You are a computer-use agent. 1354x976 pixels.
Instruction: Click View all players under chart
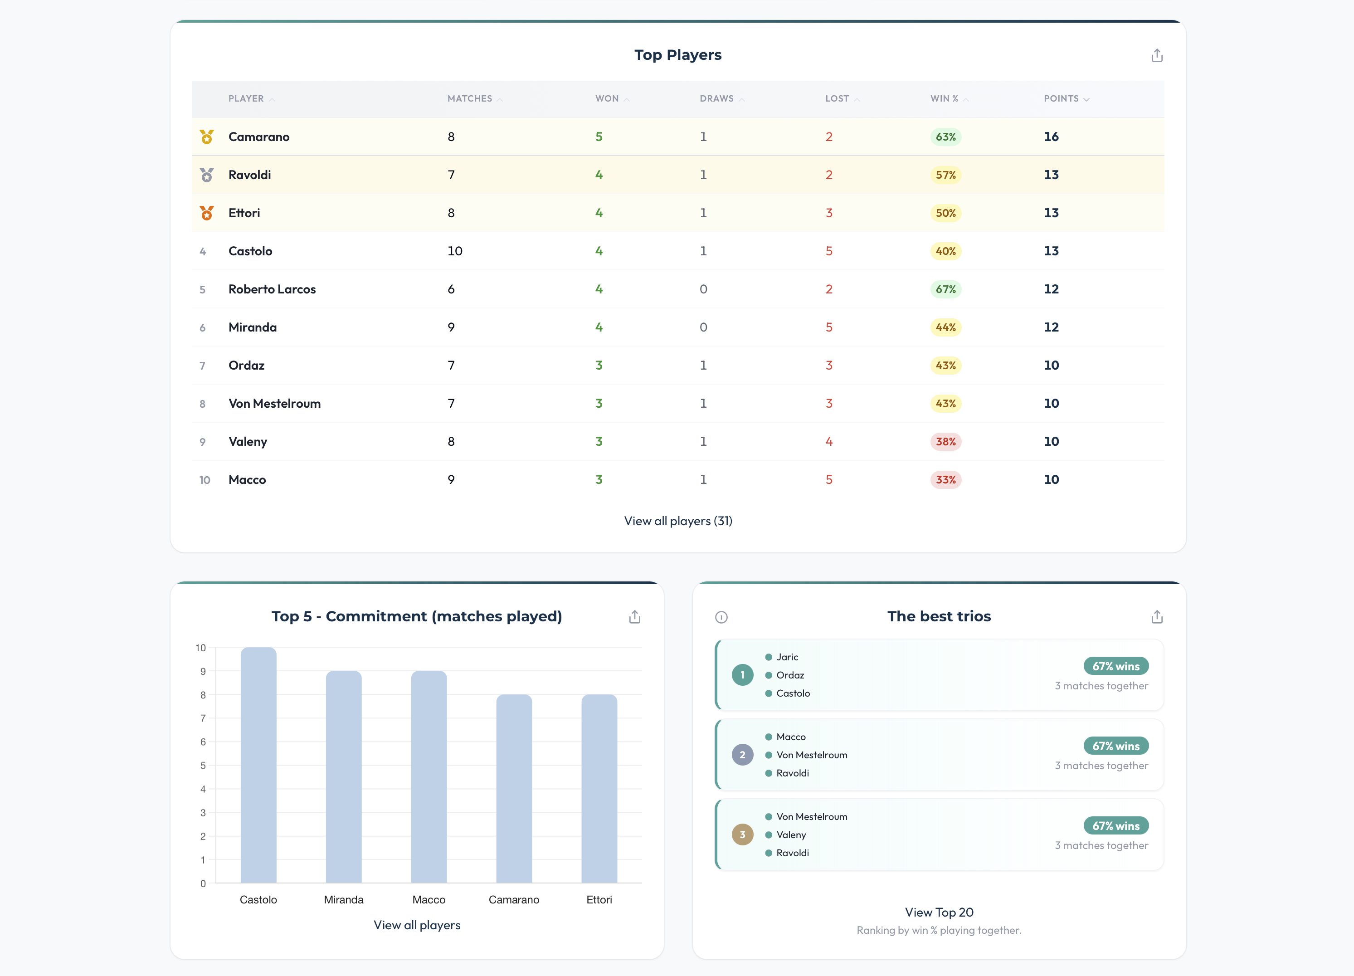(417, 925)
